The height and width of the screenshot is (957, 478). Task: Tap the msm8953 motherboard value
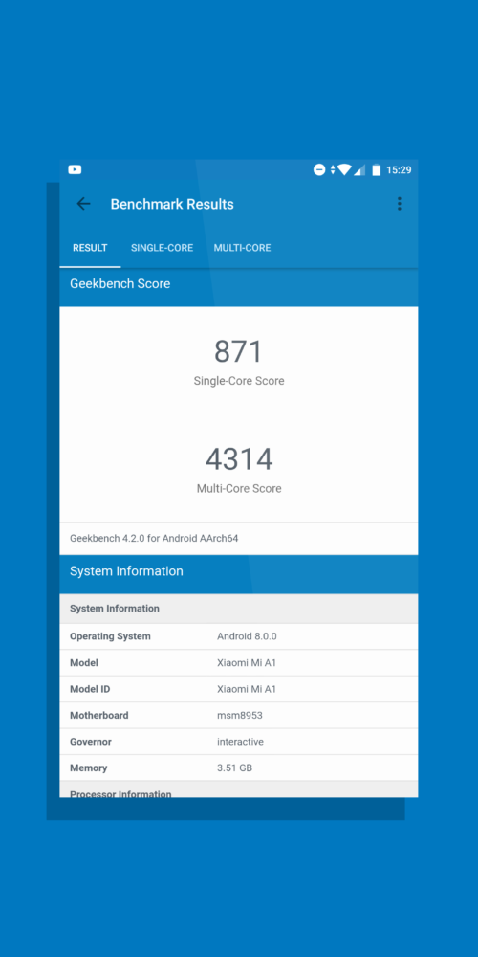pos(240,715)
